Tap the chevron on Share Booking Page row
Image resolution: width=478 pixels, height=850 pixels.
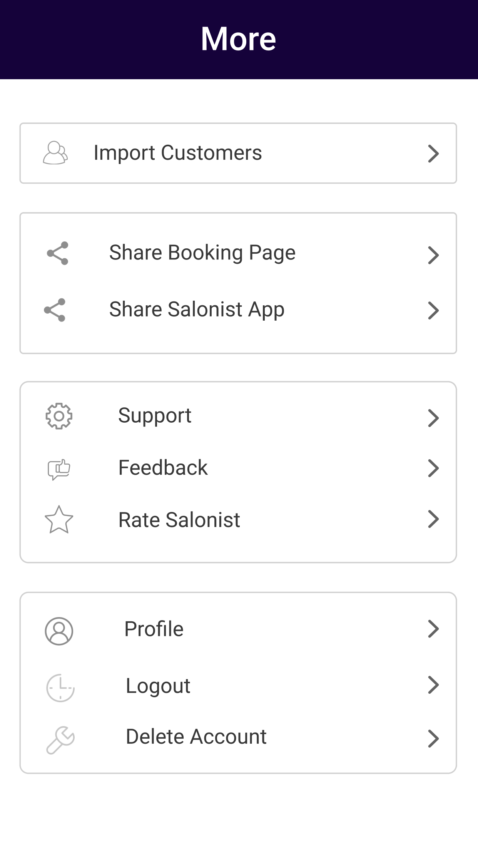pos(433,255)
